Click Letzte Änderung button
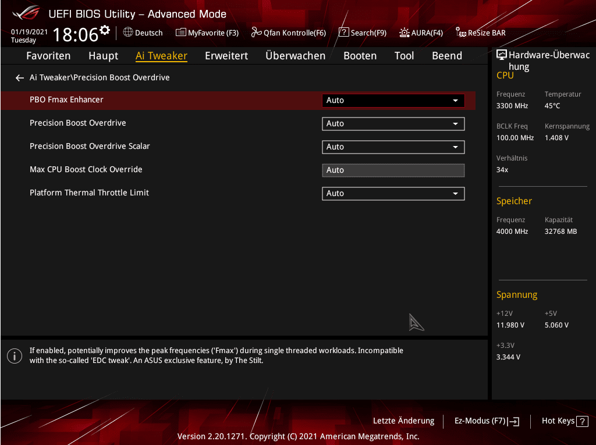 403,421
